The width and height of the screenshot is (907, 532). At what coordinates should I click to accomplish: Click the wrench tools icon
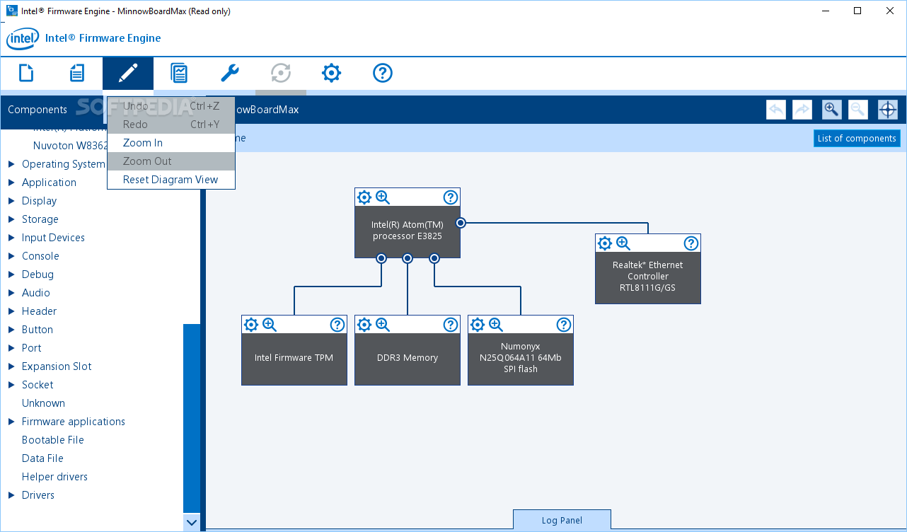(x=230, y=73)
